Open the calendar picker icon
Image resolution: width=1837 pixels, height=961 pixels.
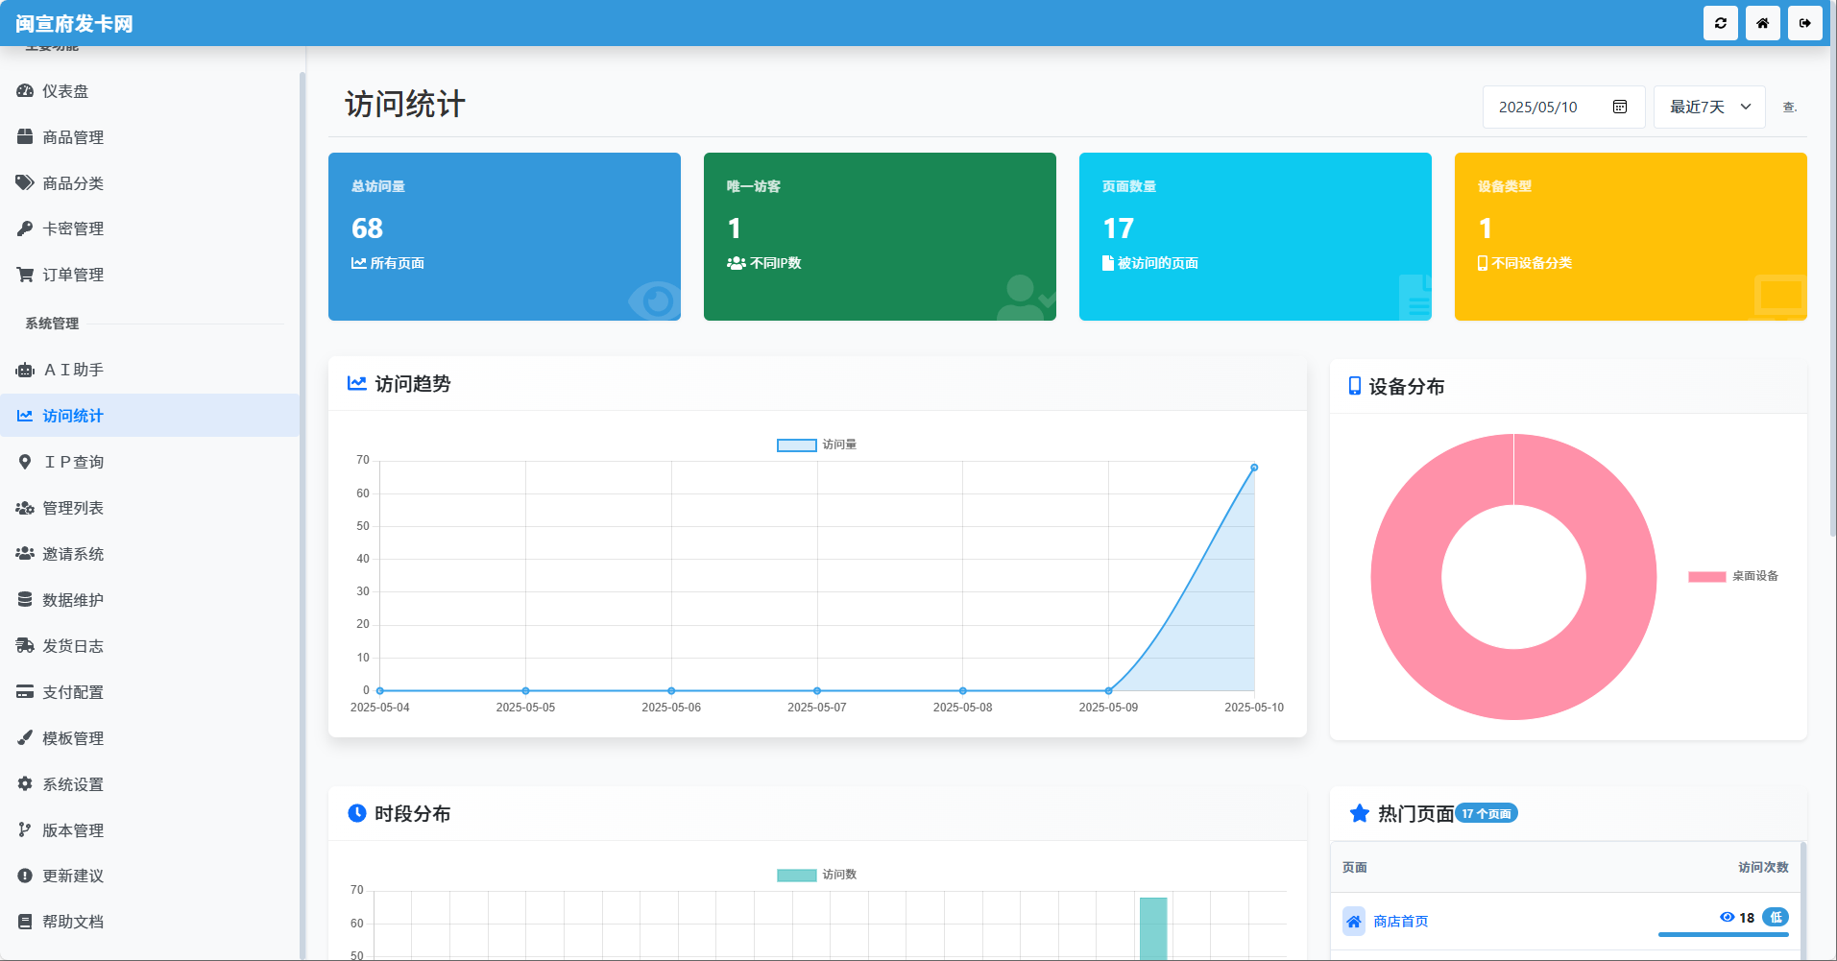[1620, 107]
